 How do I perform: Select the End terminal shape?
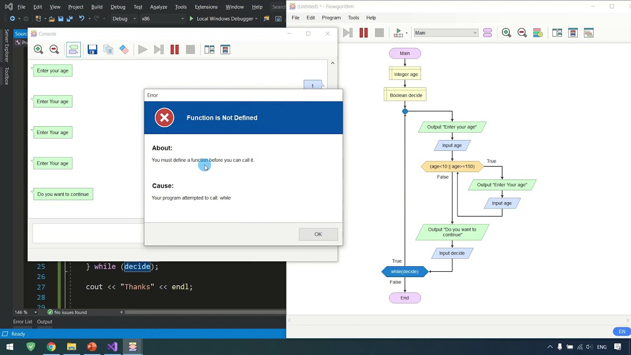pyautogui.click(x=405, y=298)
